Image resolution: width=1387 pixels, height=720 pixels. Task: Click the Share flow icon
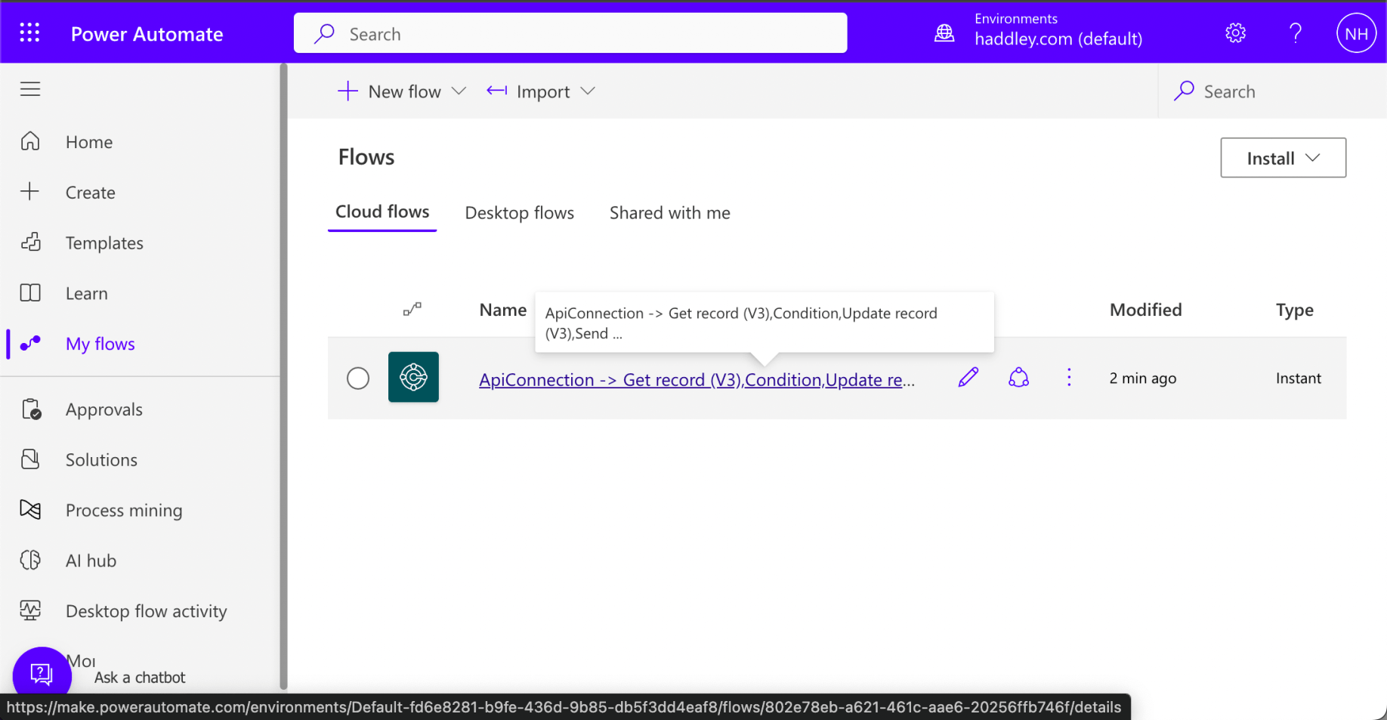click(1018, 377)
